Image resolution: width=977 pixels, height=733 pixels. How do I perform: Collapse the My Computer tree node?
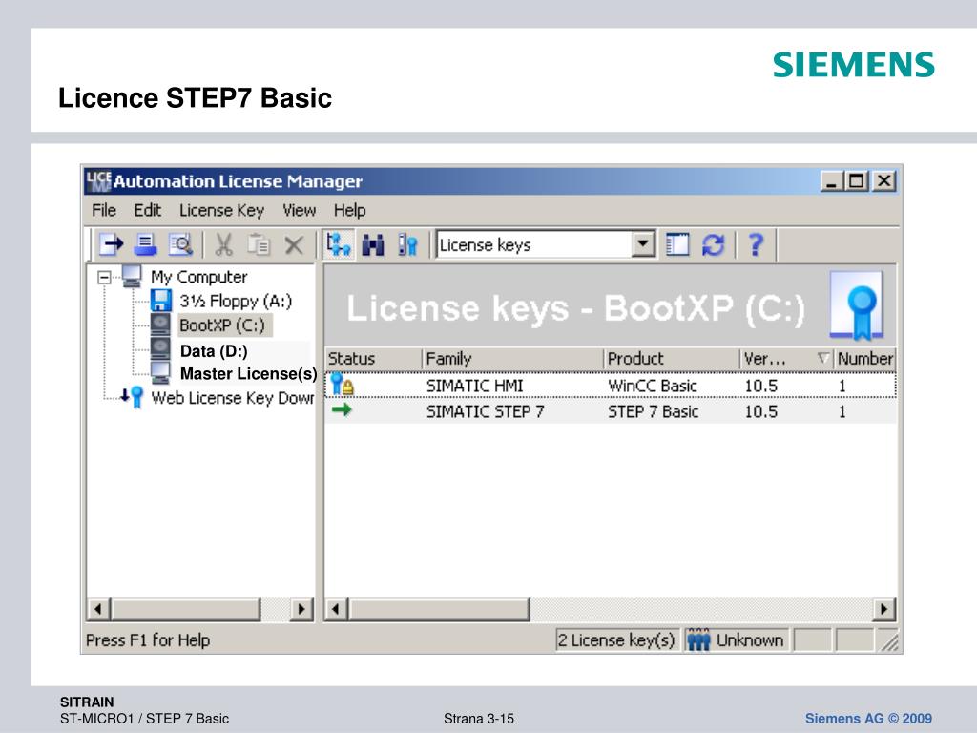[x=105, y=277]
